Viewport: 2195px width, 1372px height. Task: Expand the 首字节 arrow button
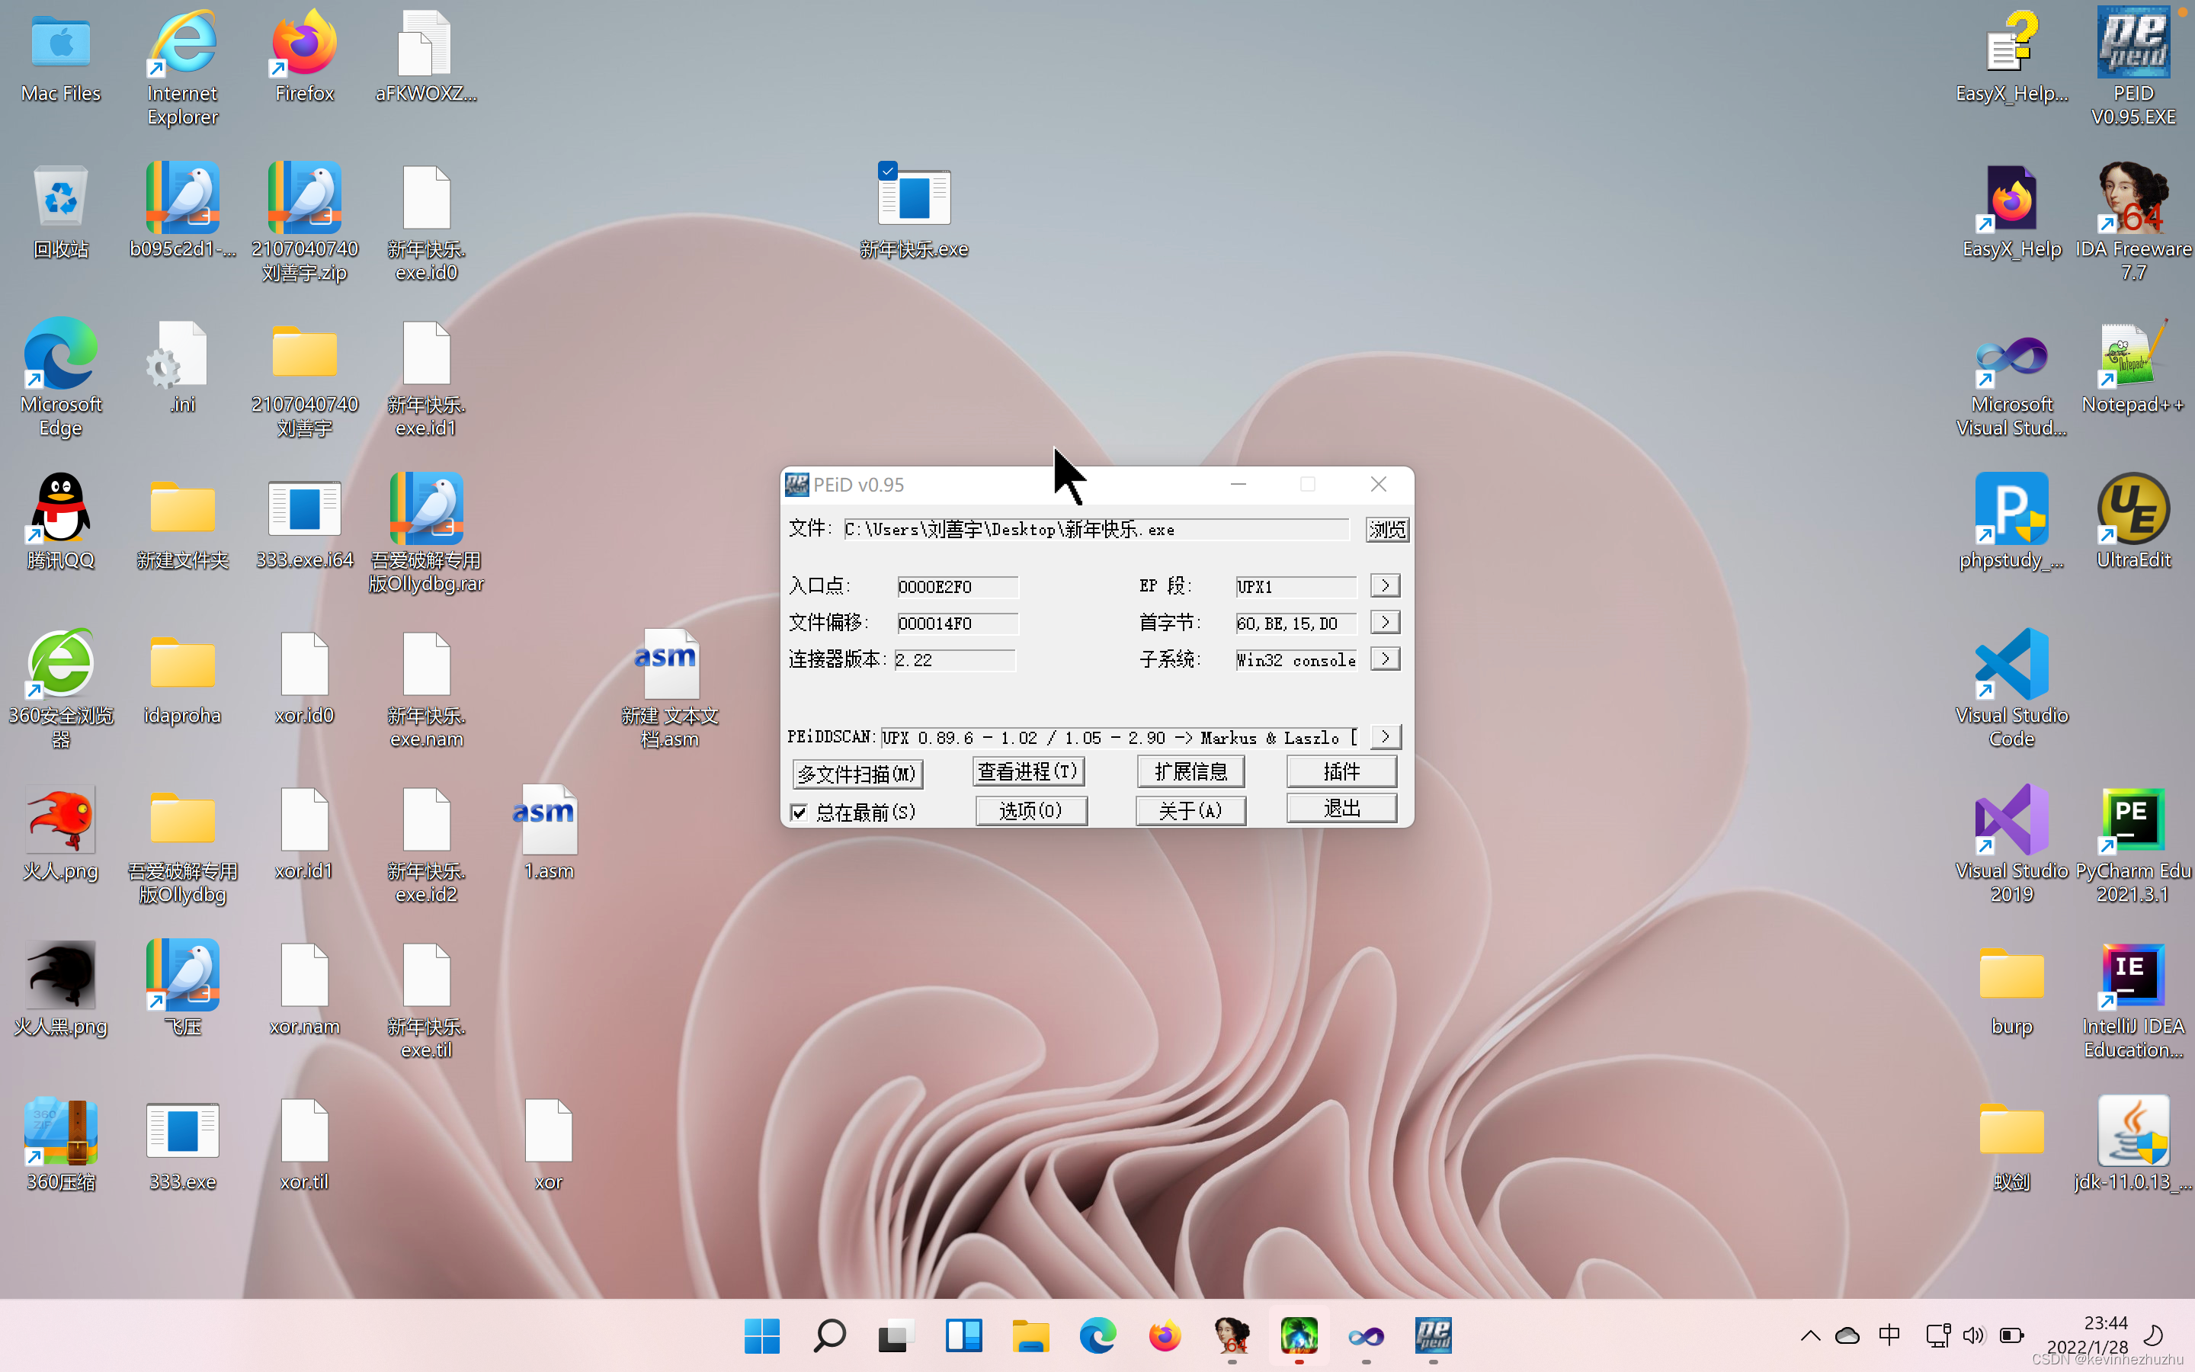1385,623
